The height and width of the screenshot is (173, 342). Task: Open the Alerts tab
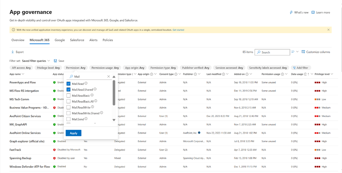click(93, 40)
